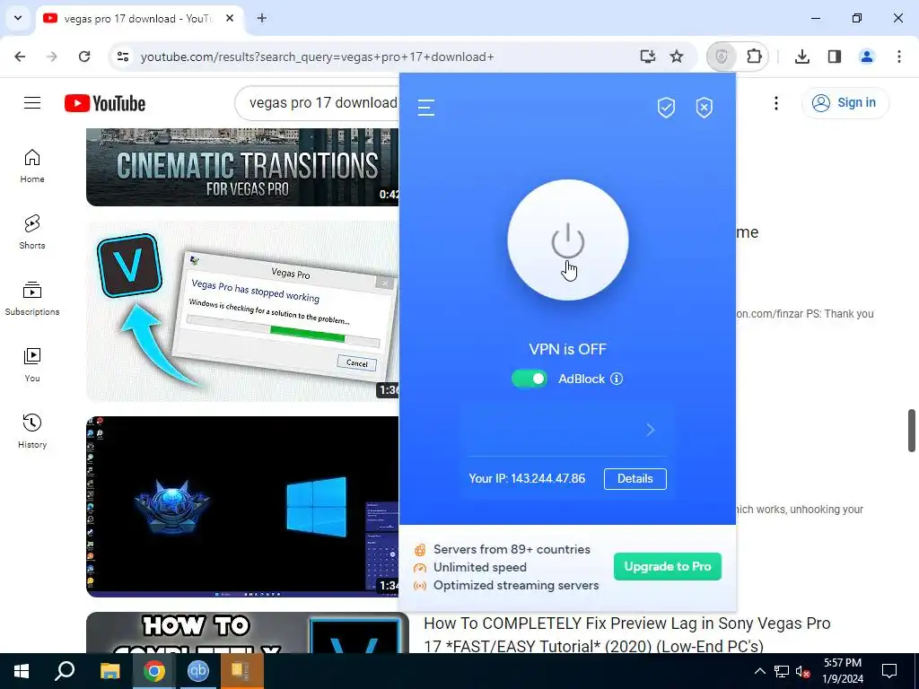This screenshot has width=919, height=689.
Task: Click the address bar URL
Action: (x=317, y=57)
